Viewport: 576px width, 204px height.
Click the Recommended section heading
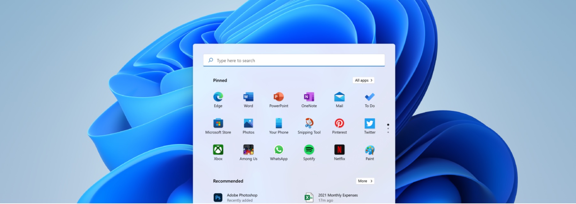[x=228, y=181]
